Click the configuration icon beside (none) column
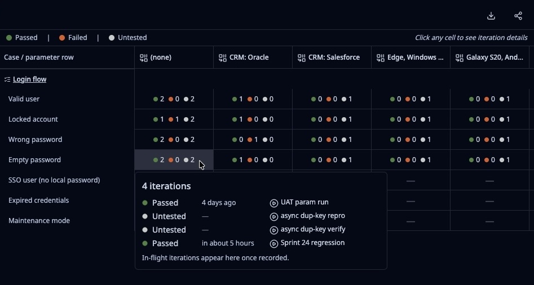Image resolution: width=534 pixels, height=285 pixels. [143, 57]
